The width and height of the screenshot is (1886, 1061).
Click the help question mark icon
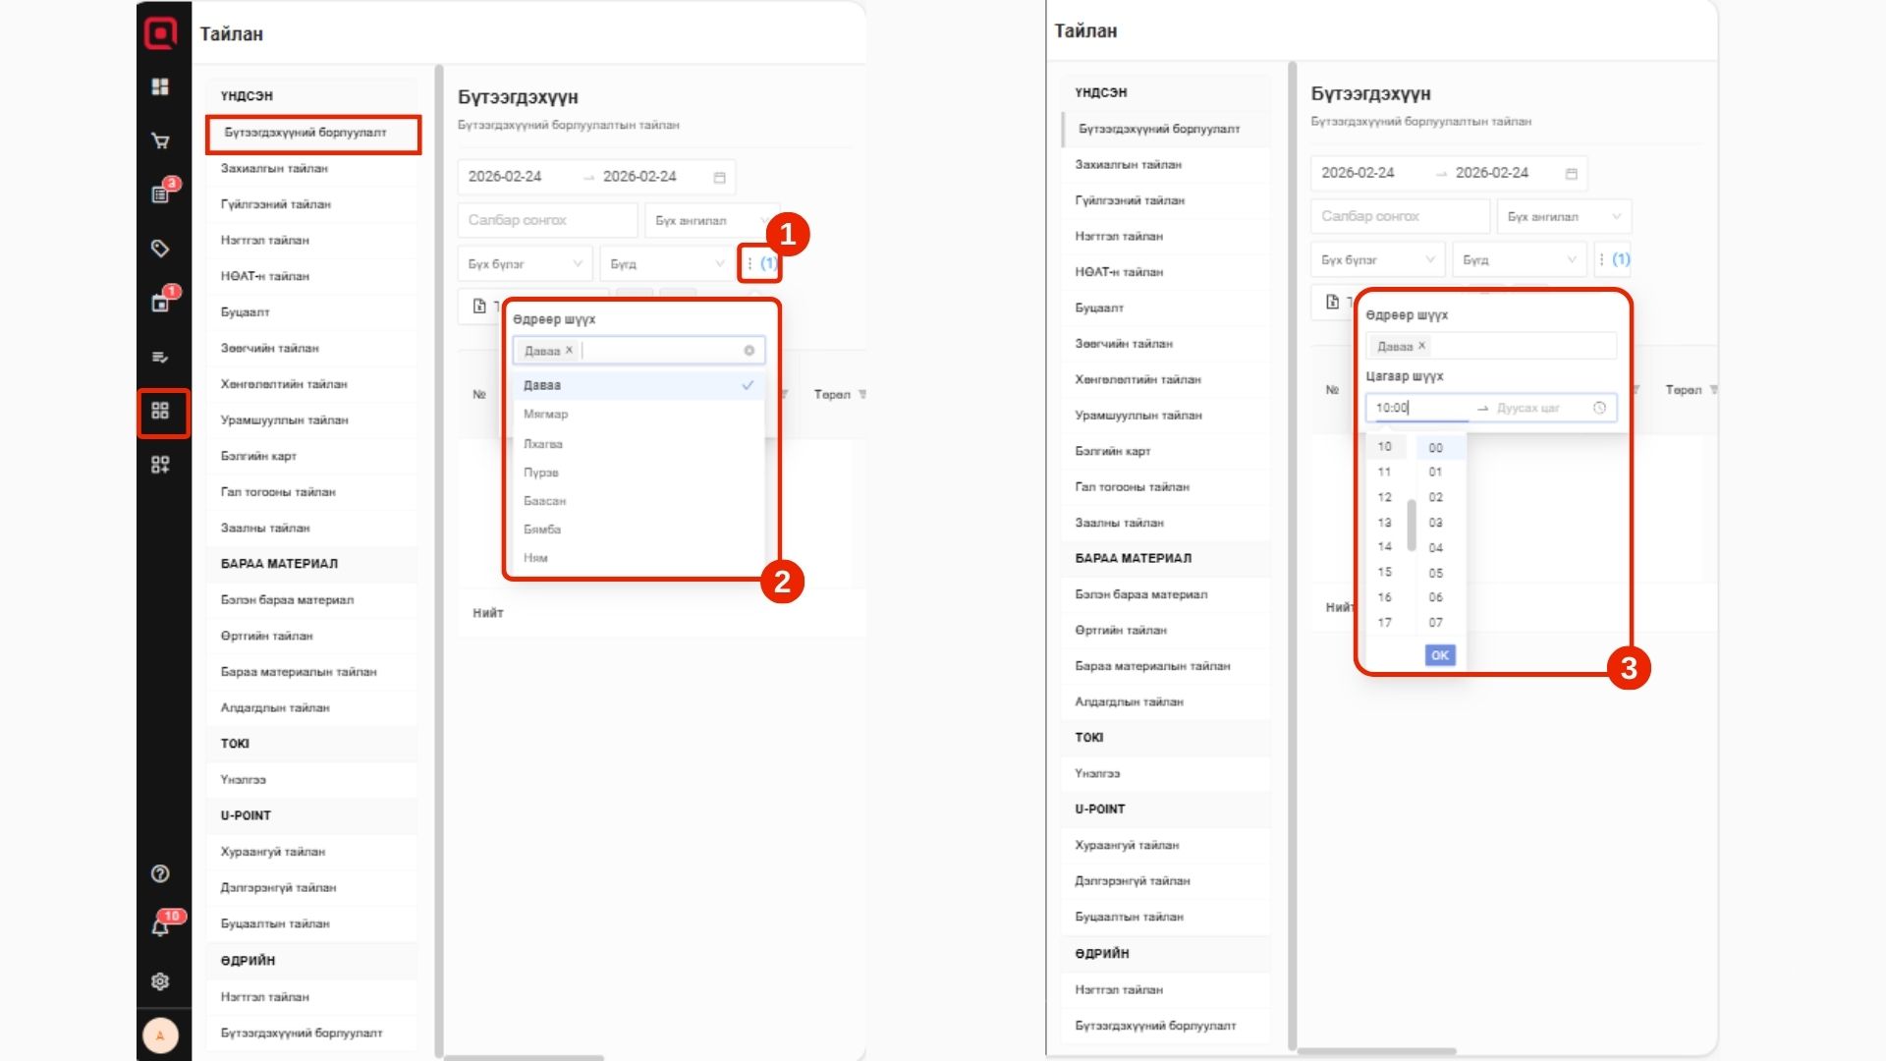click(x=160, y=873)
